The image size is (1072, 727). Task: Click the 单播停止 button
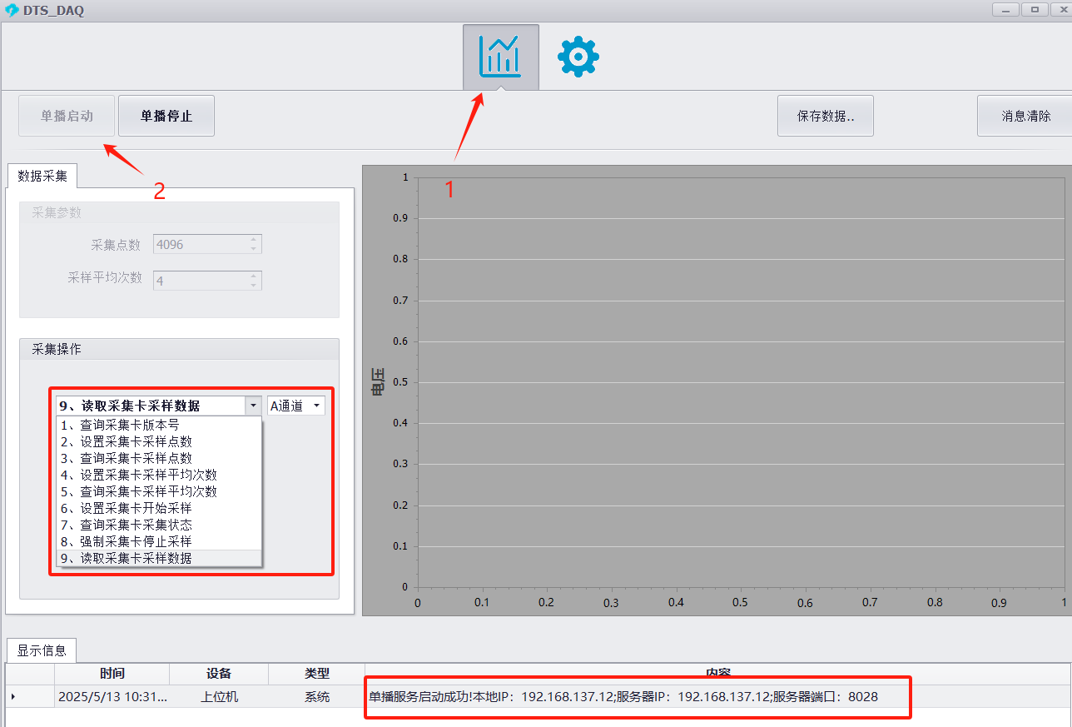166,116
